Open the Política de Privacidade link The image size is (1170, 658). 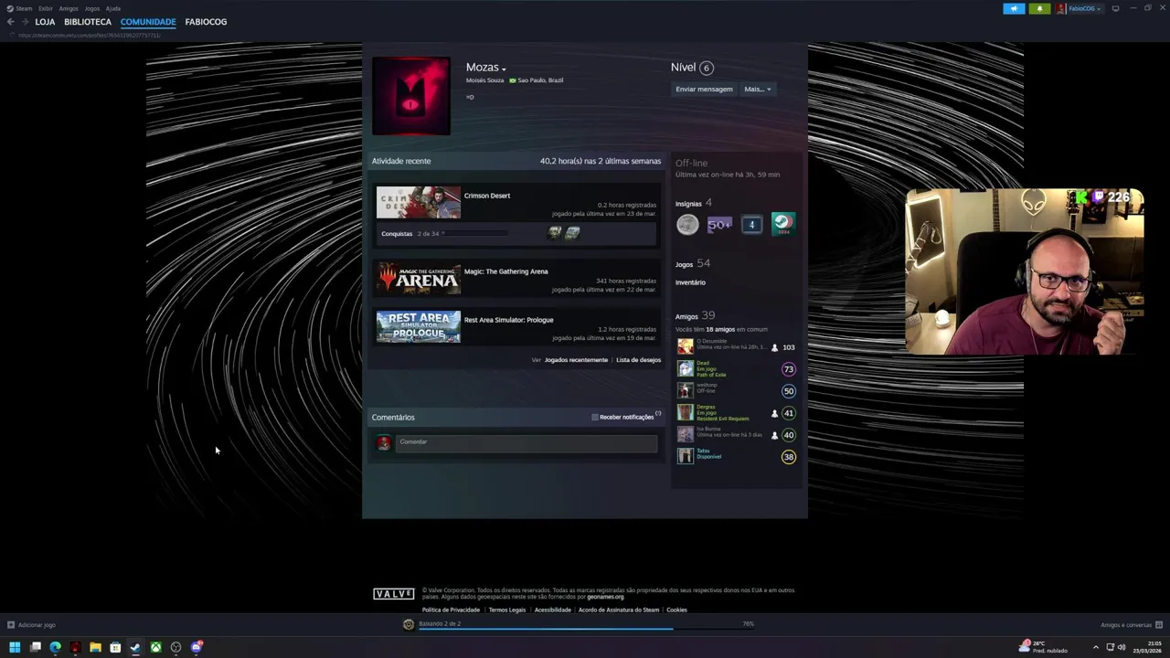click(451, 610)
